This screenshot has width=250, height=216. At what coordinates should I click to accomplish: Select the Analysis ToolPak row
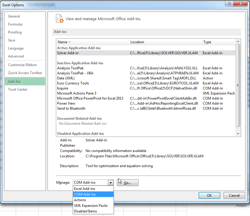pyautogui.click(x=146, y=68)
